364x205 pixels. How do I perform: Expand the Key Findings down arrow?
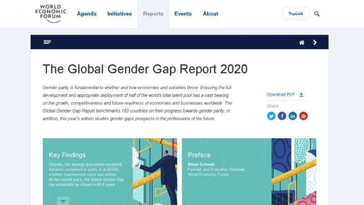click(63, 201)
